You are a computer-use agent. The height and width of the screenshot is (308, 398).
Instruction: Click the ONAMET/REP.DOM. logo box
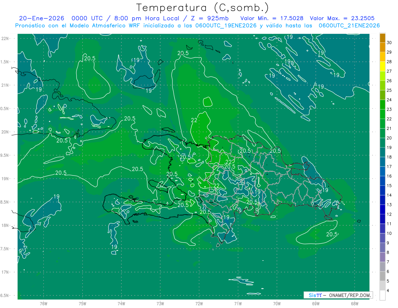coord(338,295)
